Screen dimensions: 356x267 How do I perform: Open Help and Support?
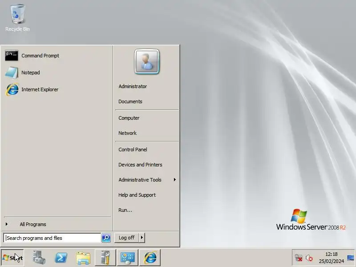[137, 195]
